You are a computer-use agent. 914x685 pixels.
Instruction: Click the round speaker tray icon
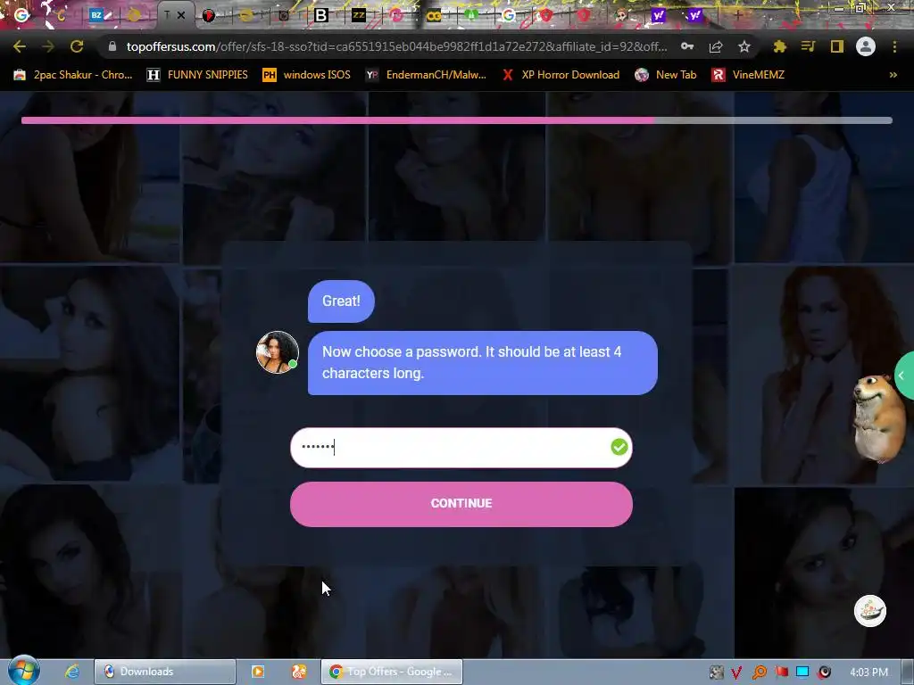coord(824,673)
